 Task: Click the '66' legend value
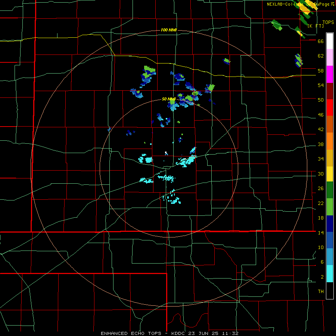(321, 41)
